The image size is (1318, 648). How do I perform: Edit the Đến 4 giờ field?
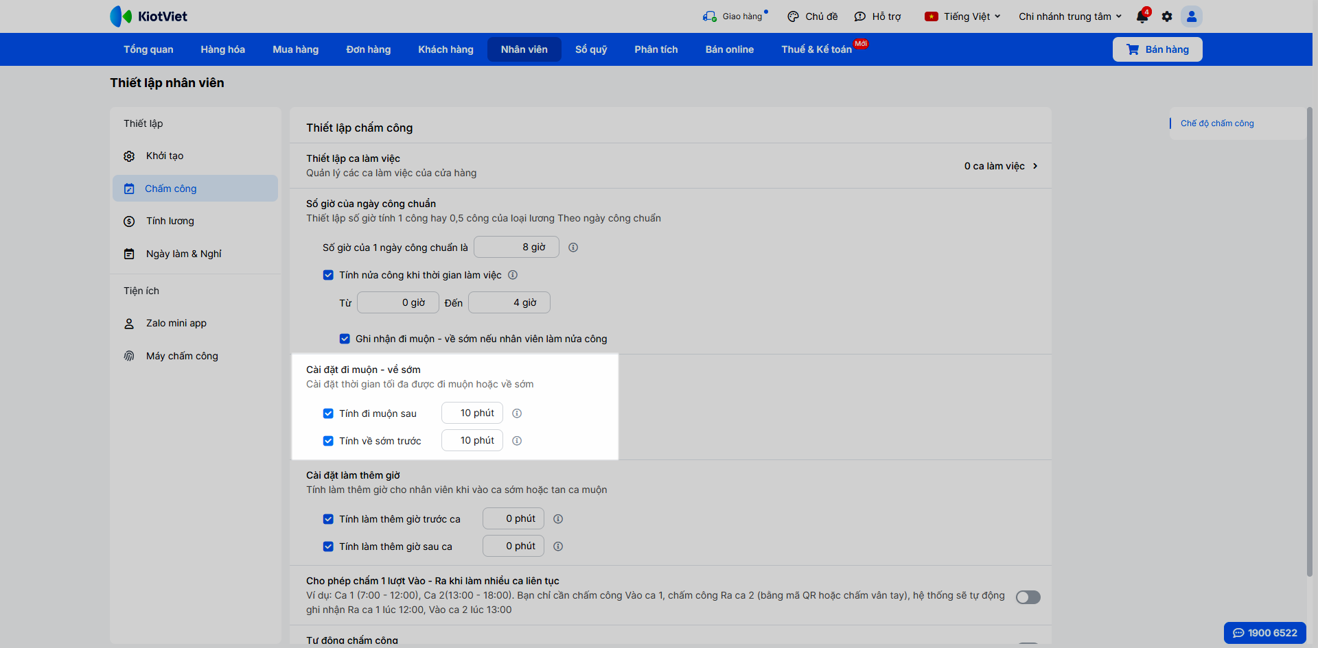coord(509,302)
